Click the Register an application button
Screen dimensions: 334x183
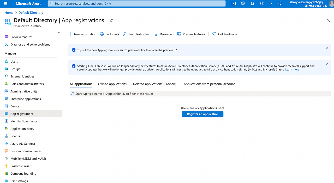pyautogui.click(x=202, y=114)
